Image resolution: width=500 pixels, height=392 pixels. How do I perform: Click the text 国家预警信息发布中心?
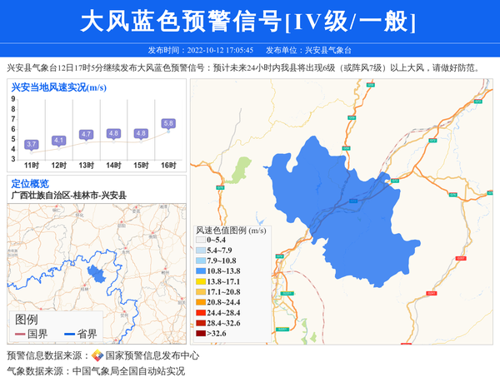pos(152,355)
